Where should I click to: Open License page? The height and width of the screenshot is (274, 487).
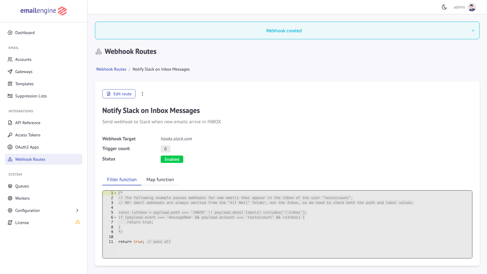tap(44, 223)
